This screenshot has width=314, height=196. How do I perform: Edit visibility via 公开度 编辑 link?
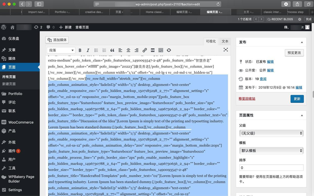click(270, 70)
